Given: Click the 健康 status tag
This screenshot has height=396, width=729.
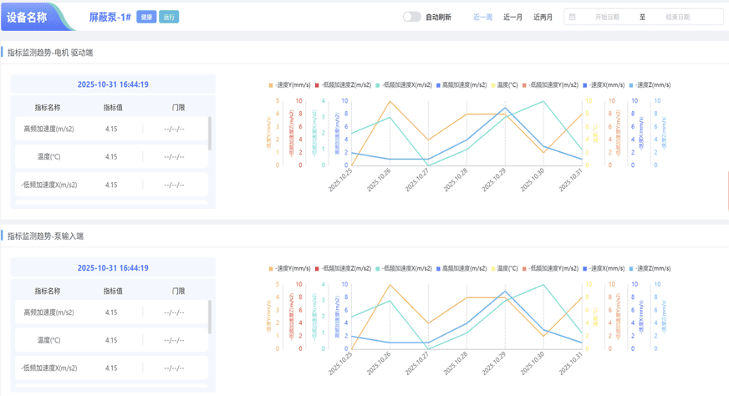Looking at the screenshot, I should tap(146, 17).
